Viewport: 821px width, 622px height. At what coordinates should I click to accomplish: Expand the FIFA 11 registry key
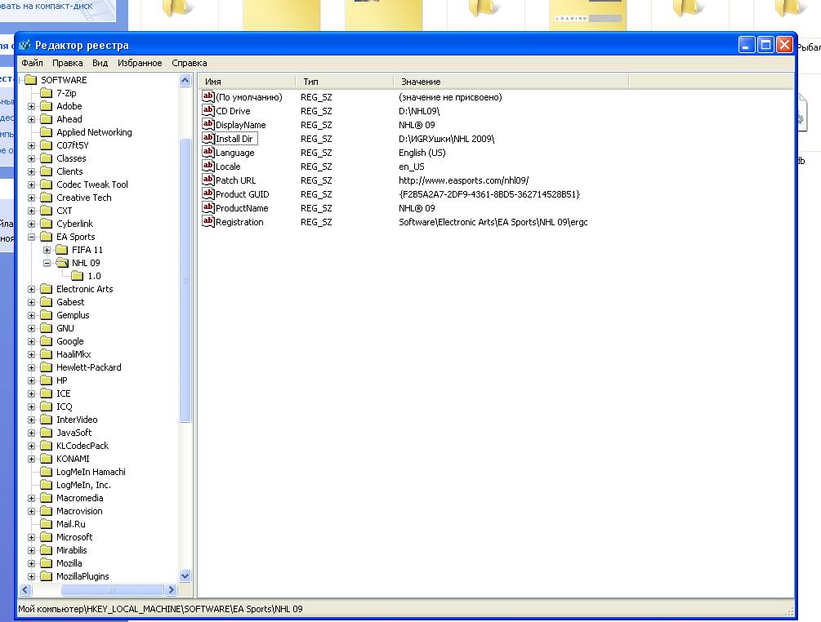[47, 250]
